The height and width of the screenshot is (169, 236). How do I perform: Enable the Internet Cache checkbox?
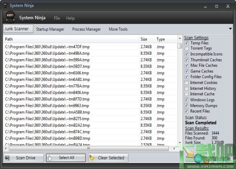pyautogui.click(x=186, y=94)
